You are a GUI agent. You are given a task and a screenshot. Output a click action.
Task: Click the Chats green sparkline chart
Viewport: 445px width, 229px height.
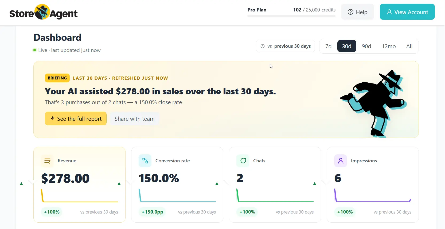275,195
